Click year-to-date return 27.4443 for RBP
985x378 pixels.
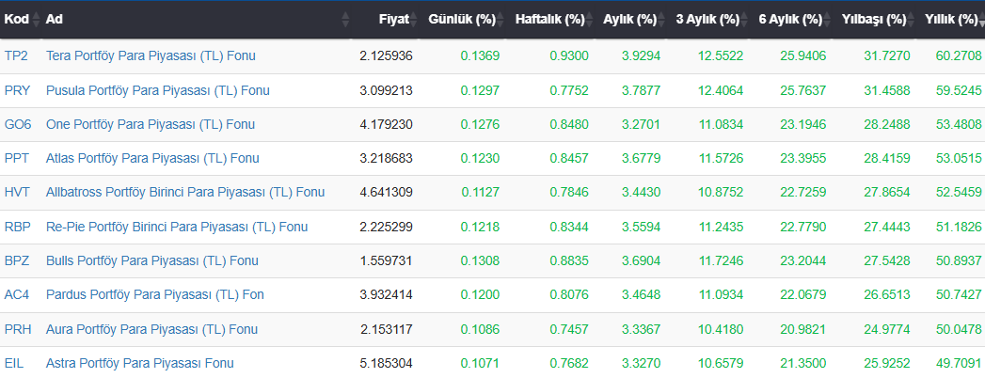(x=887, y=227)
